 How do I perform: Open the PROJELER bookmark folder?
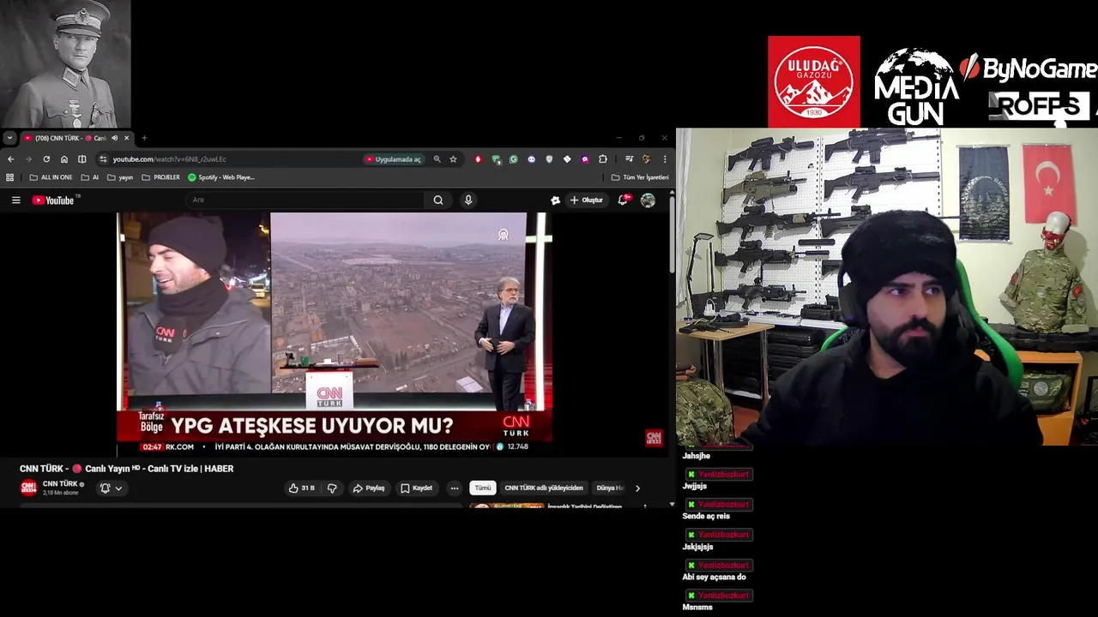[x=160, y=177]
